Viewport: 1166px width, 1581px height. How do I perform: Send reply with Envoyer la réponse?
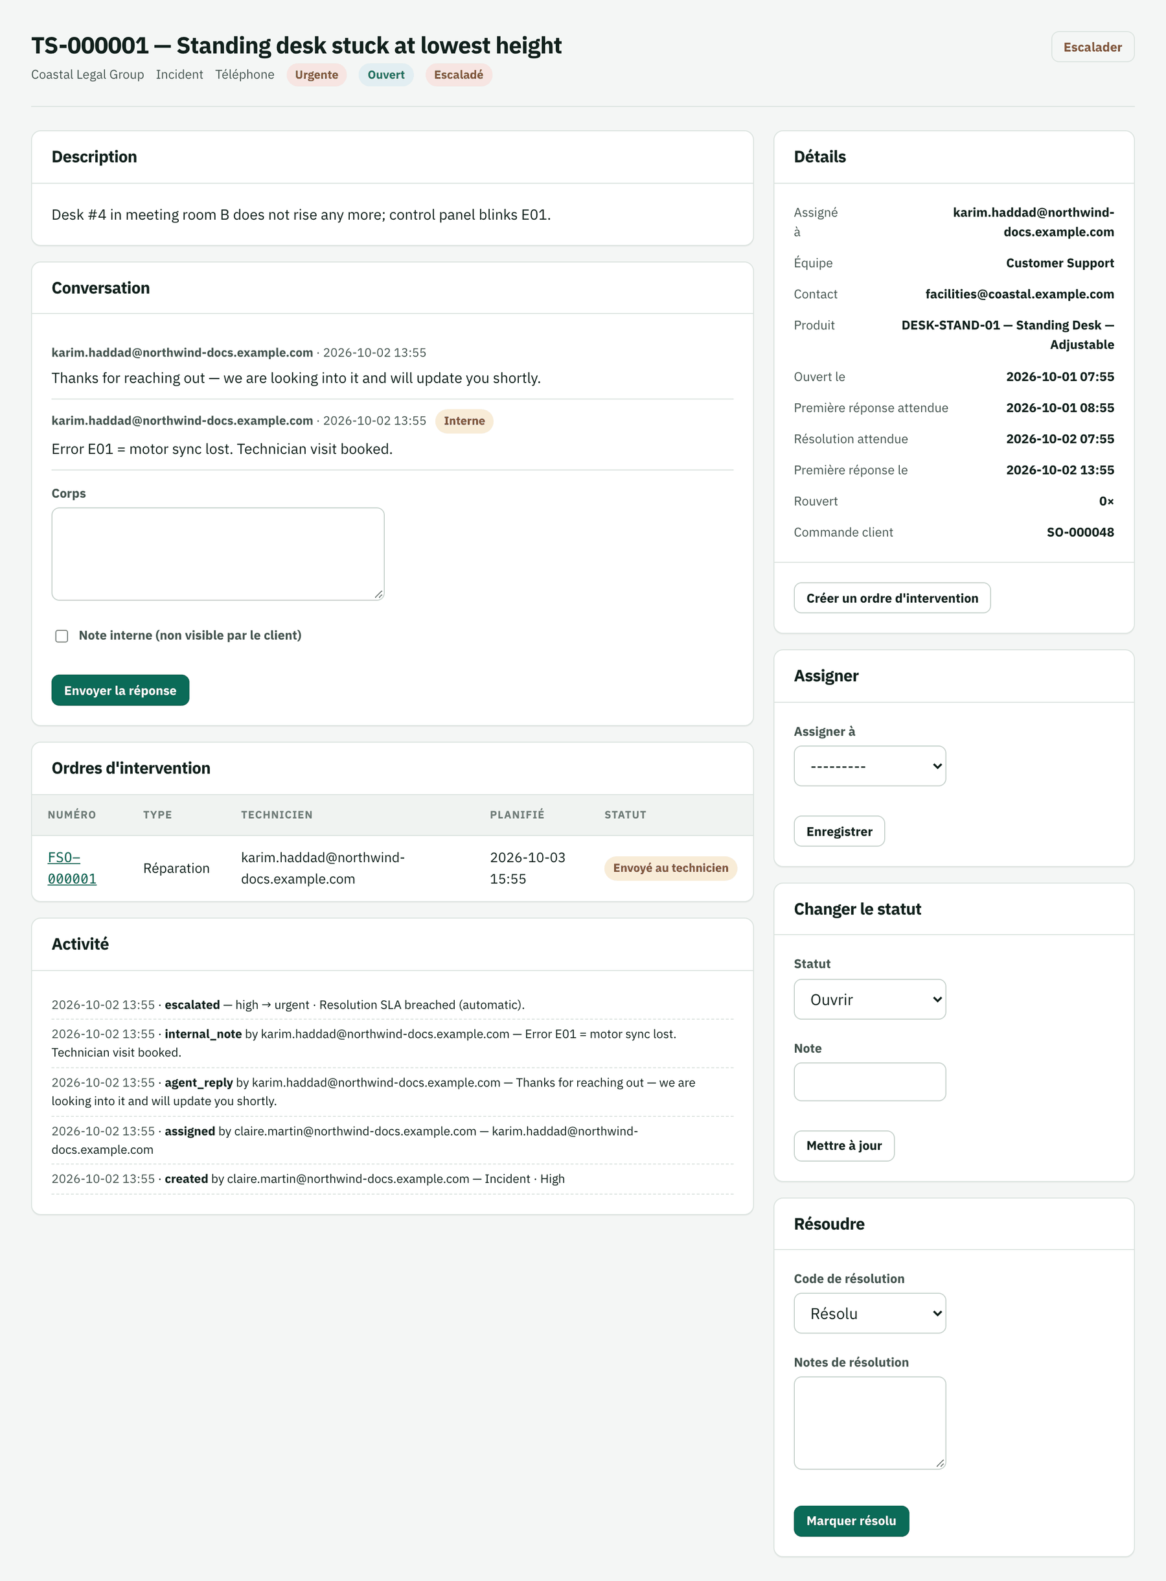pos(120,690)
